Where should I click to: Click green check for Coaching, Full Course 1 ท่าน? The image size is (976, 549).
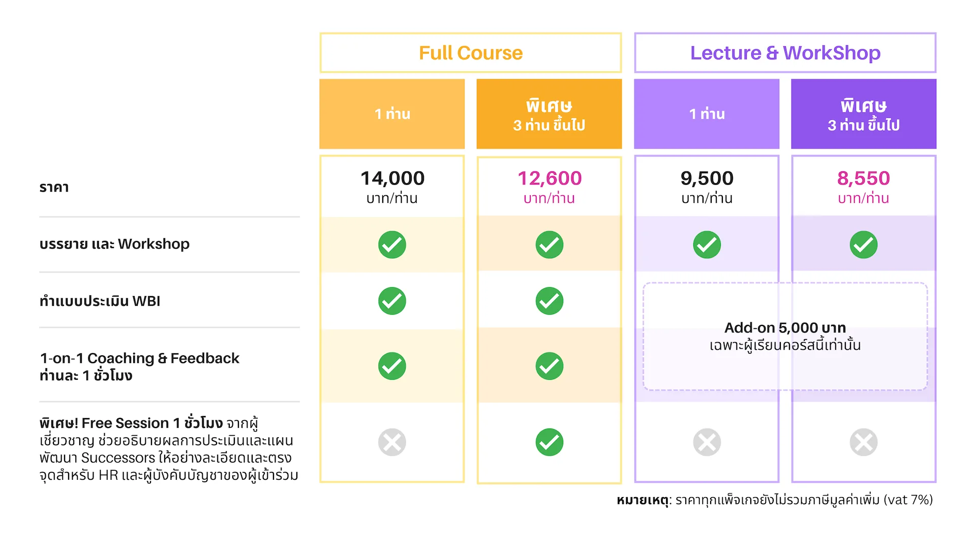click(x=392, y=366)
